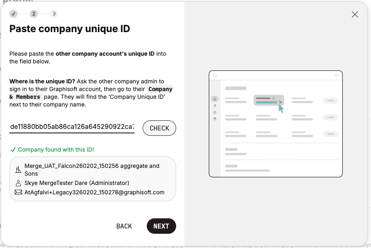Click the envelope icon beside the graphisoft.com email

(18, 192)
